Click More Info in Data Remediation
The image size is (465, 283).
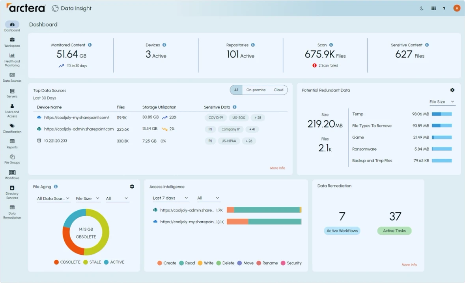(409, 265)
